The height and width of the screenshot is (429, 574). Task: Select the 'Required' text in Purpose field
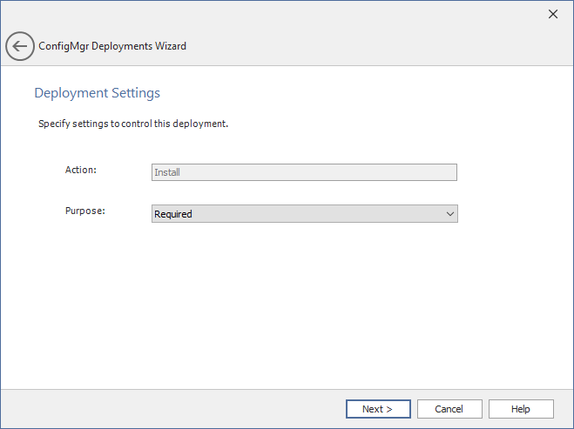click(x=173, y=214)
